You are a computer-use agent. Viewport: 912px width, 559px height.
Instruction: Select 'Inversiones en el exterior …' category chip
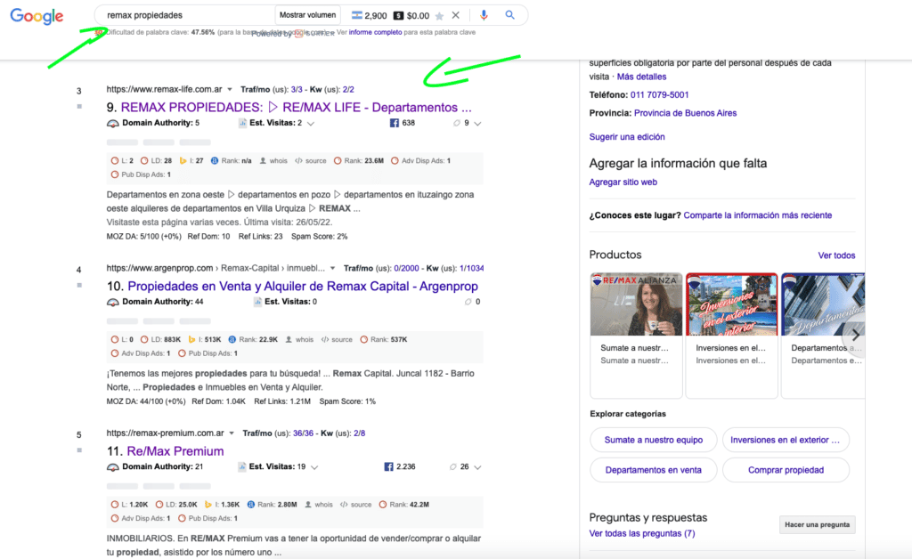pyautogui.click(x=786, y=440)
